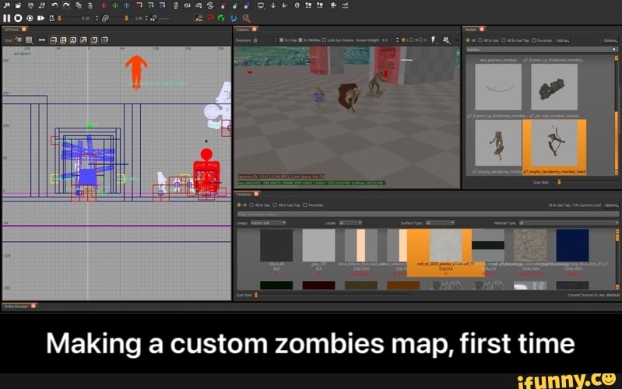Click the monitor icon in top toolbar
Screen dimensions: 622x389
click(x=261, y=5)
